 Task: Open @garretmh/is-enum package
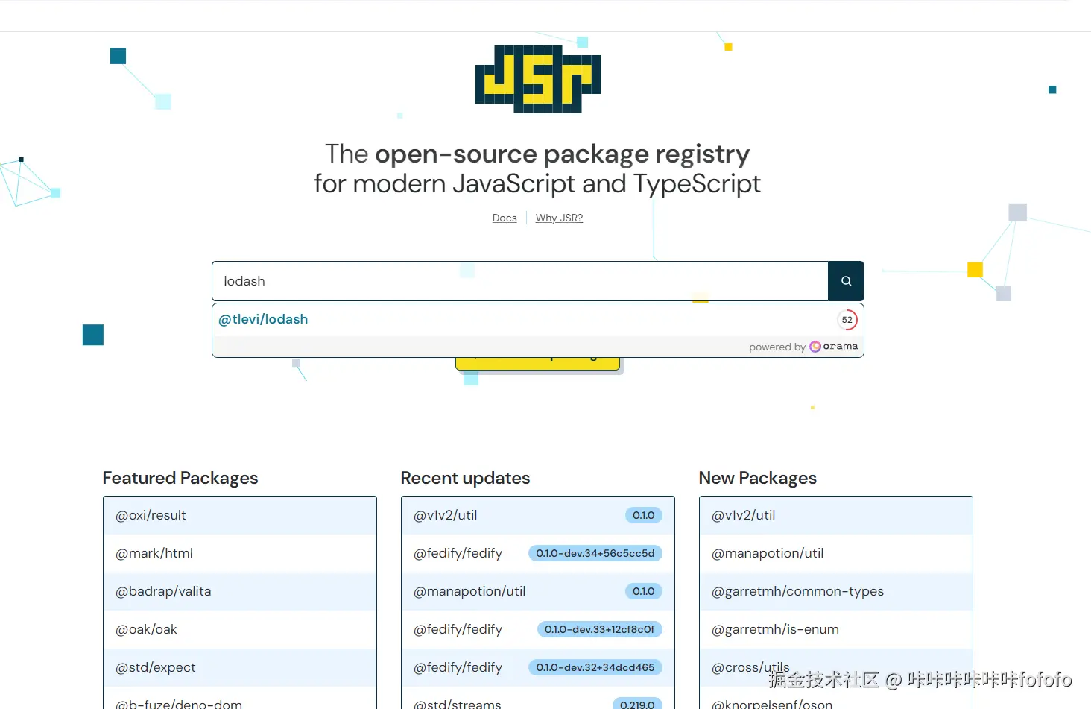(836, 629)
